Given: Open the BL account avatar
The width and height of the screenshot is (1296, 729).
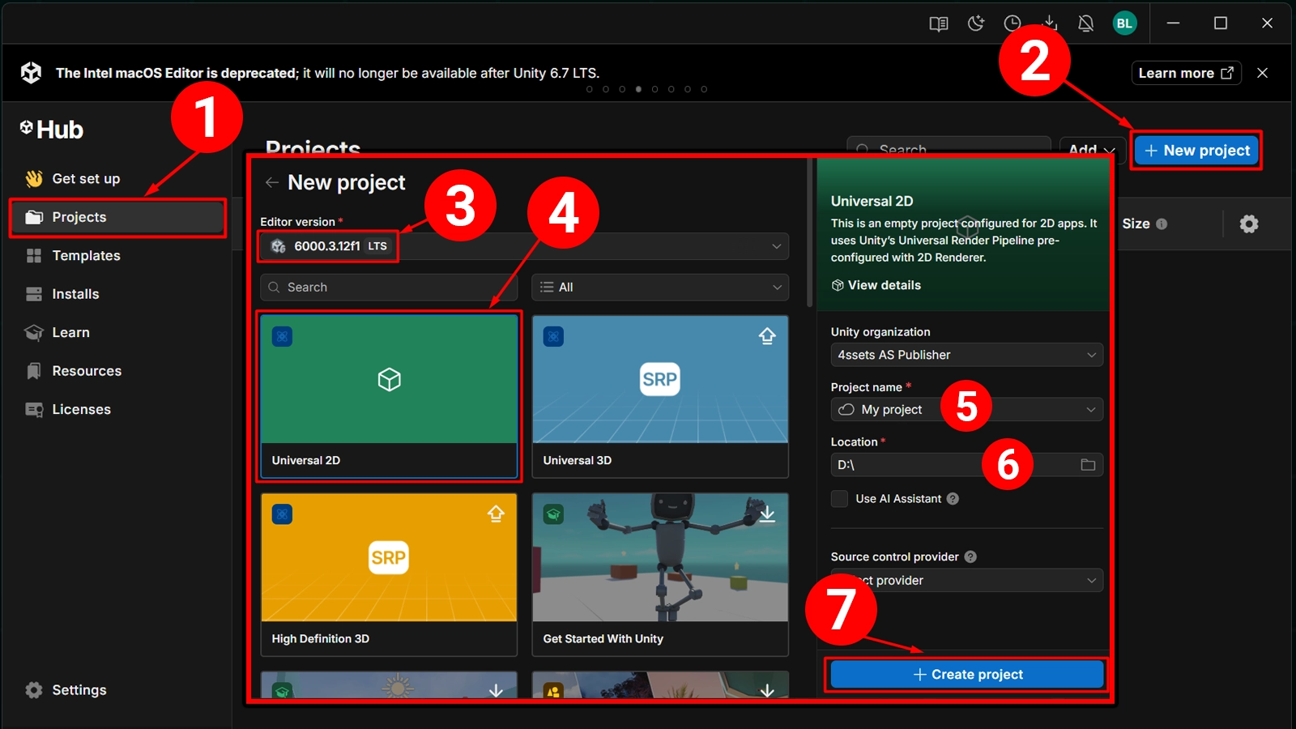Looking at the screenshot, I should (1124, 23).
